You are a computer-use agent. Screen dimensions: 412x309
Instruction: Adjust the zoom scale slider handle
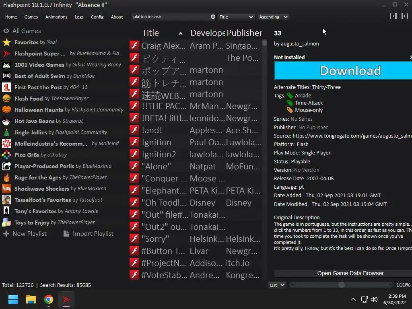(x=341, y=285)
